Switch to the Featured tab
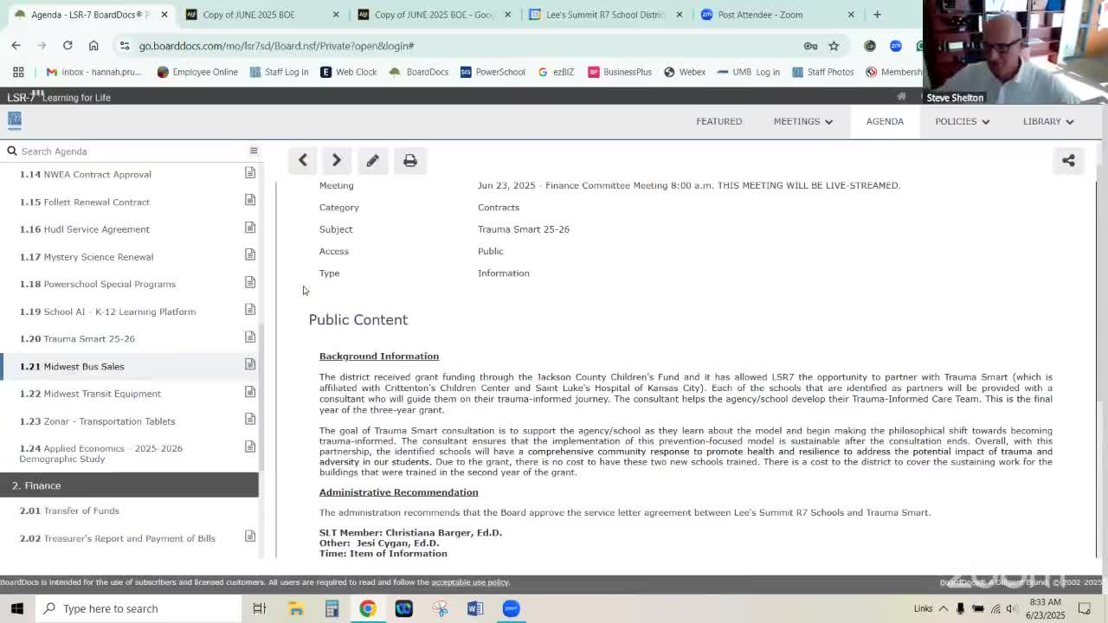Screen dimensions: 1108x623 (x=718, y=121)
